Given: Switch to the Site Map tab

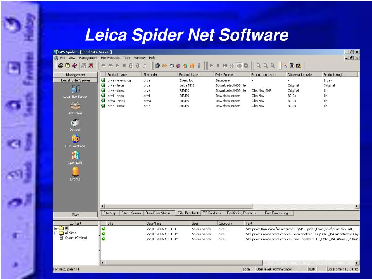Looking at the screenshot, I should (110, 213).
